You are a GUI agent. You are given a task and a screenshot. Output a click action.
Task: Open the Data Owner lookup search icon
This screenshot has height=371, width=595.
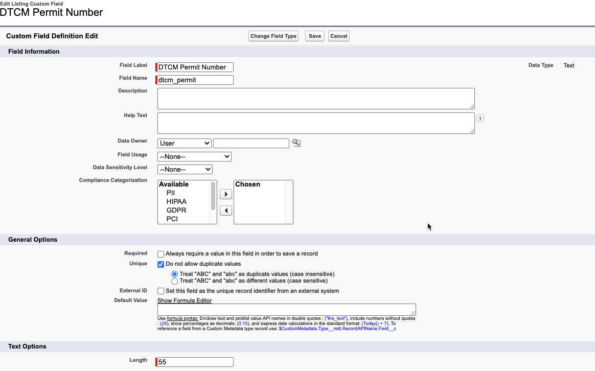point(296,143)
